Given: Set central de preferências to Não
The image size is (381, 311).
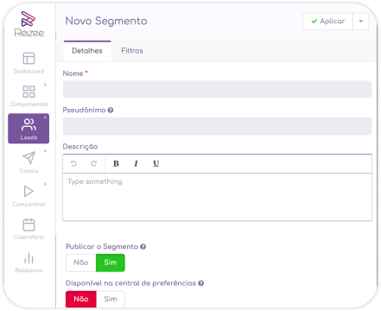Looking at the screenshot, I should click(81, 299).
